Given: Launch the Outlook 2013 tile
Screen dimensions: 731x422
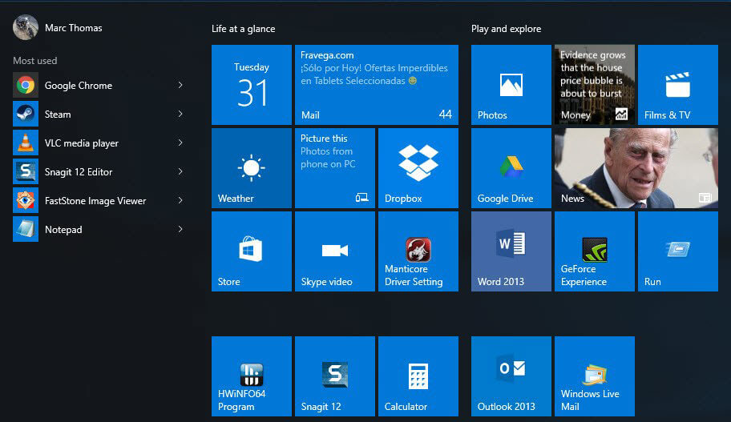Looking at the screenshot, I should [x=511, y=376].
